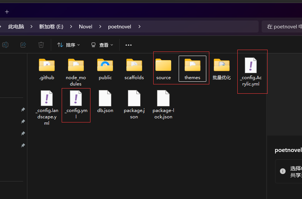Open the 排序 sort dropdown
The height and width of the screenshot is (199, 302).
68,45
